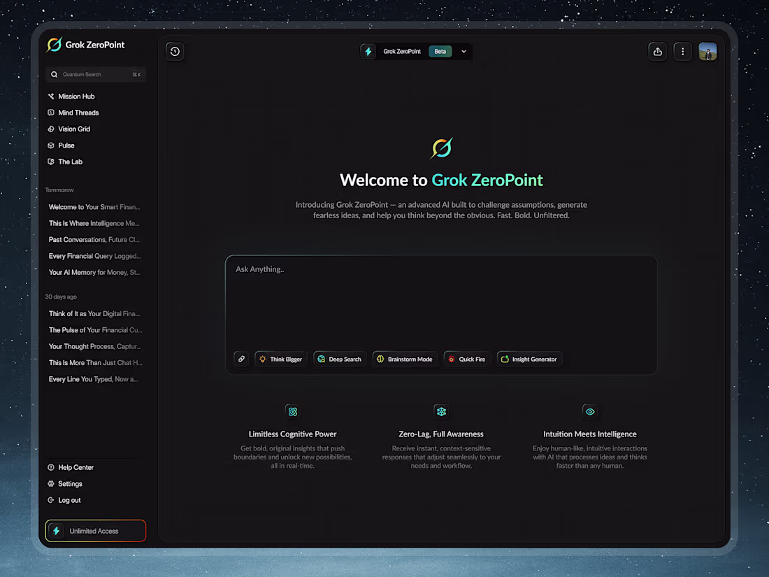The height and width of the screenshot is (577, 769).
Task: Select the Insight Generator option
Action: pyautogui.click(x=530, y=358)
